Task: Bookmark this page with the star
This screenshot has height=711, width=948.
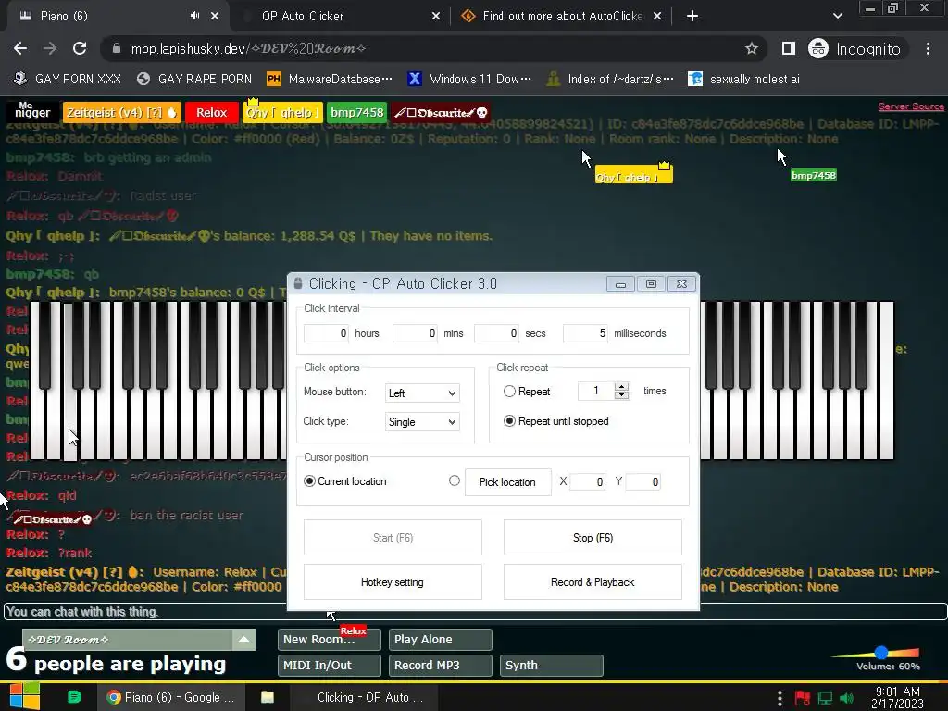Action: click(752, 48)
